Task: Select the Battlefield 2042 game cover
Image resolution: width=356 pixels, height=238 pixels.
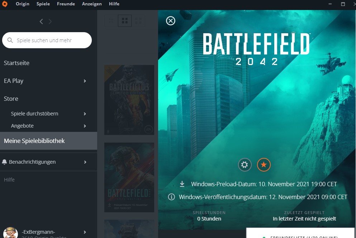Action: coord(129,177)
